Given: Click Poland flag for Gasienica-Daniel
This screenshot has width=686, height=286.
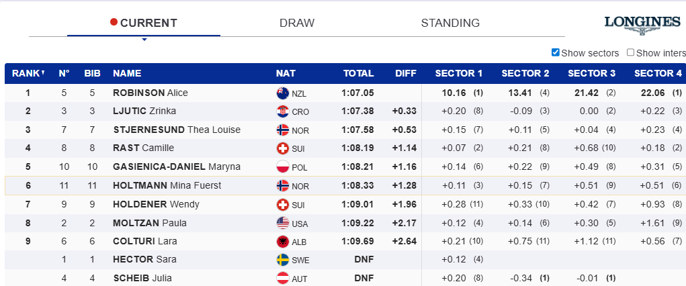Looking at the screenshot, I should 282,167.
